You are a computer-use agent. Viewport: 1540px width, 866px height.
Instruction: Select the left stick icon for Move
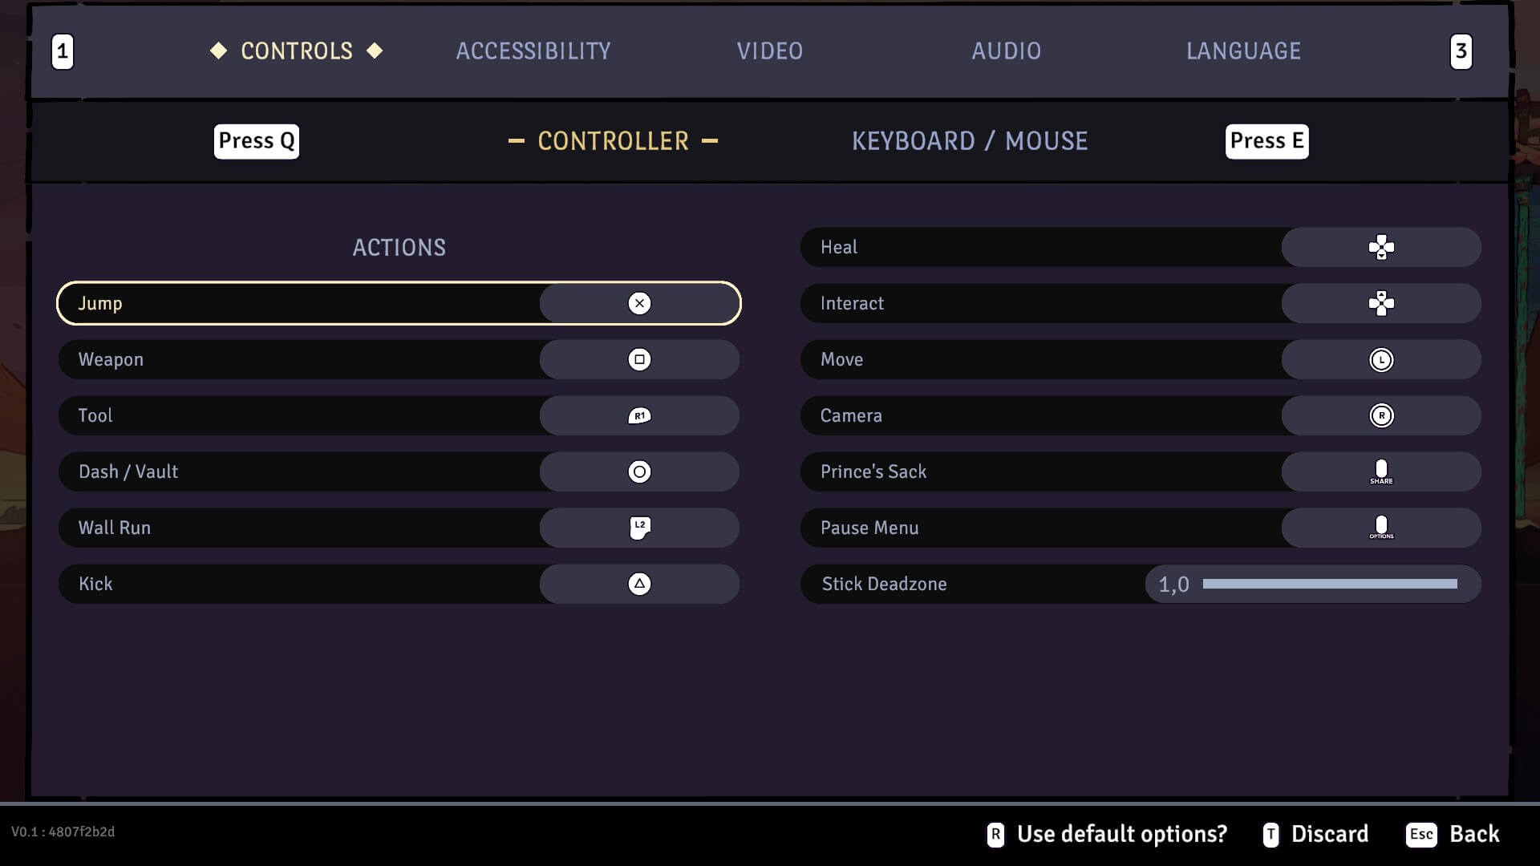(x=1380, y=360)
